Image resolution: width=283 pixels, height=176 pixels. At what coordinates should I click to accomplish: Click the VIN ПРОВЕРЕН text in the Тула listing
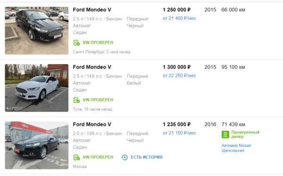(x=98, y=100)
